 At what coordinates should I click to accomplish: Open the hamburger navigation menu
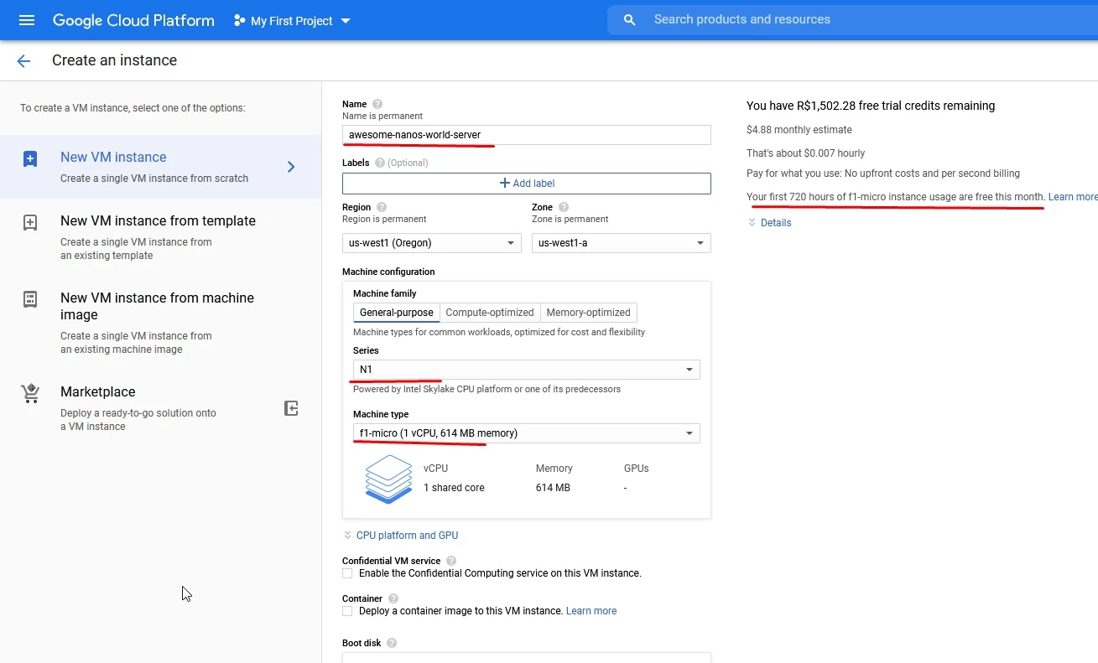tap(27, 20)
